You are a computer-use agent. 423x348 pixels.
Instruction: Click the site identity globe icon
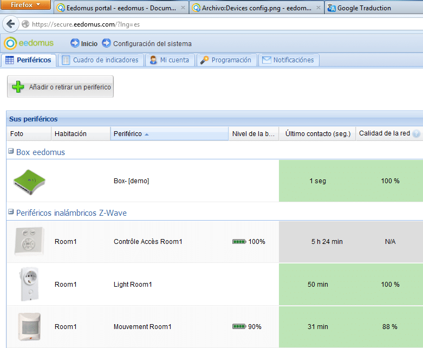pyautogui.click(x=25, y=24)
